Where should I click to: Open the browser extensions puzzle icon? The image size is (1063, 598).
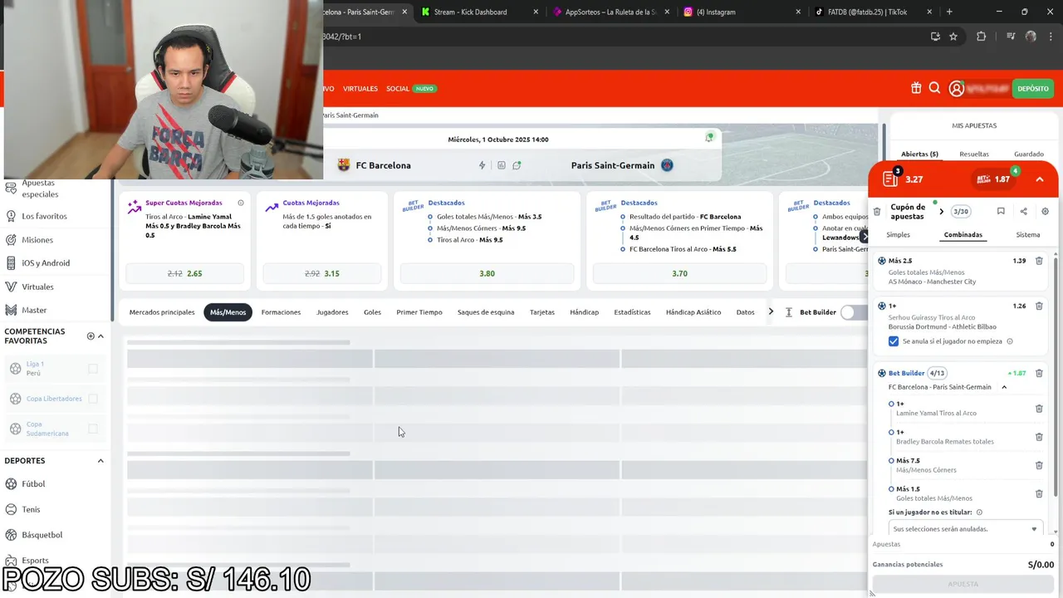pos(981,37)
